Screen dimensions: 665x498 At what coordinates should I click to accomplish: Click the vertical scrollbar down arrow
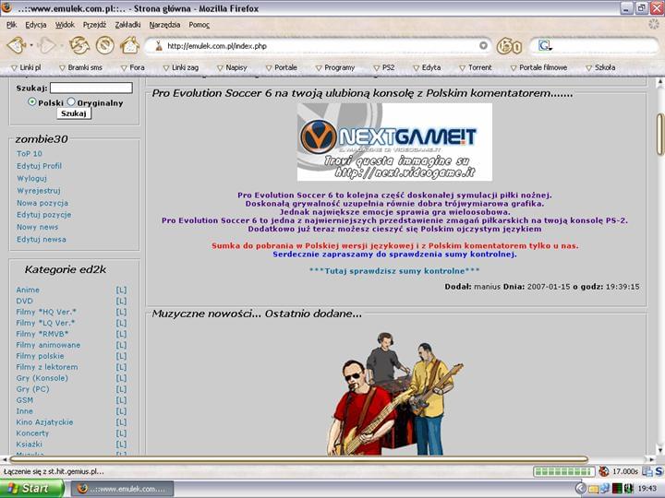(x=659, y=450)
